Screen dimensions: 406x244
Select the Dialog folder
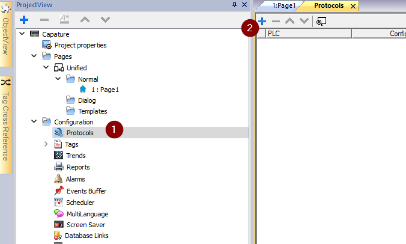pyautogui.click(x=86, y=100)
